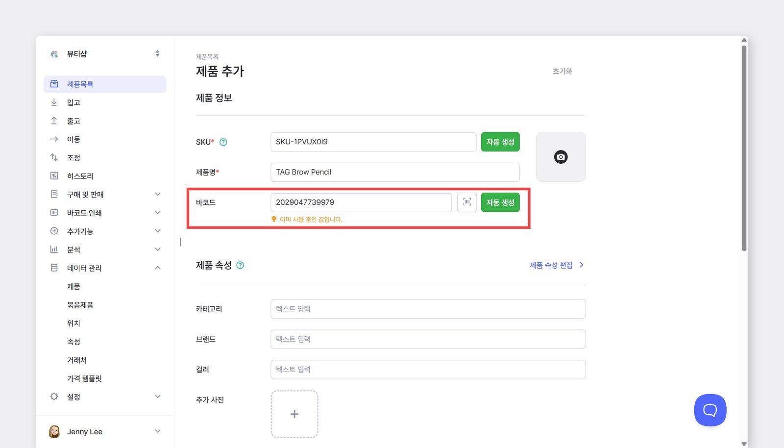This screenshot has height=448, width=784.
Task: Open 가격 템플릿 in sidebar
Action: [84, 378]
